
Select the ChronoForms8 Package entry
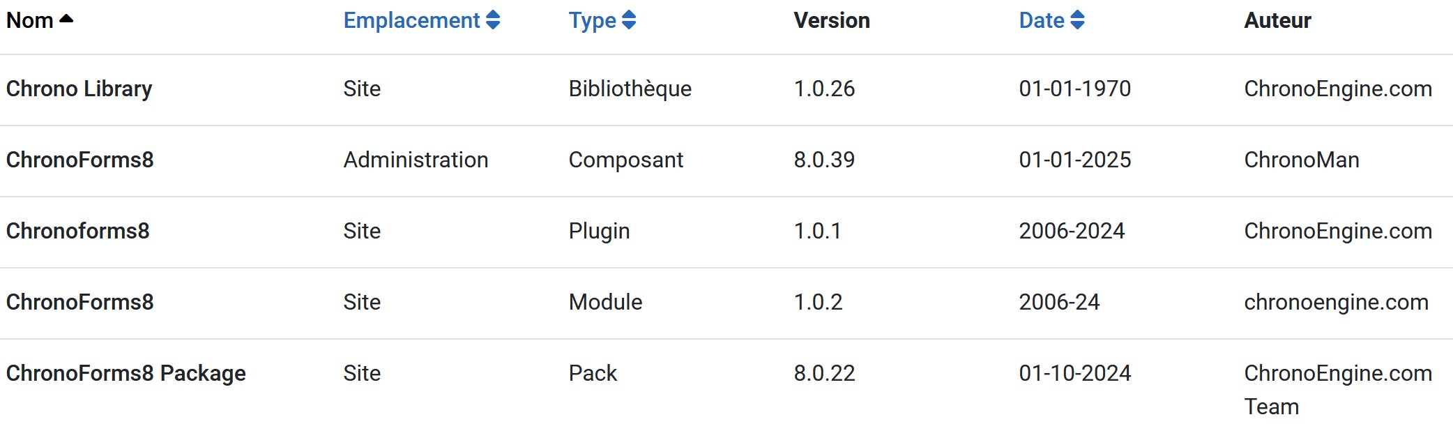click(125, 373)
